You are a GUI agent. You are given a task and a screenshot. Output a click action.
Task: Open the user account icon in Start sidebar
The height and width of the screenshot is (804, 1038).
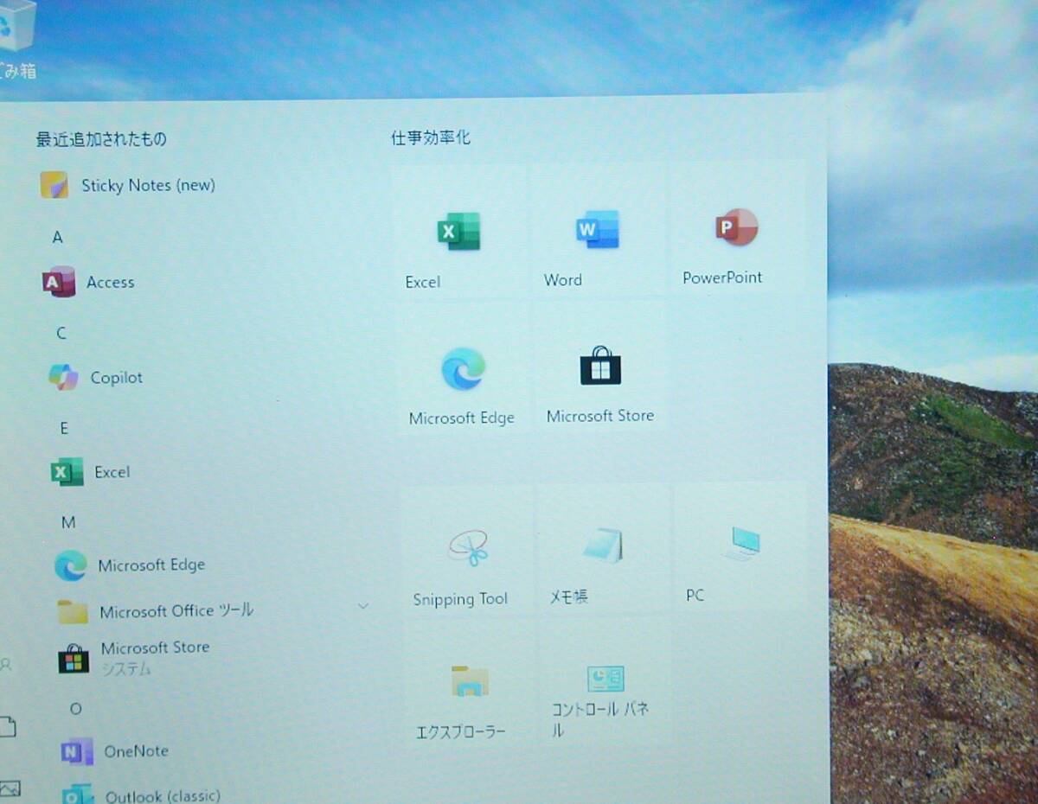click(6, 664)
